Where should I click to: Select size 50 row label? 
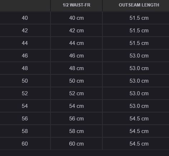[x=25, y=81]
